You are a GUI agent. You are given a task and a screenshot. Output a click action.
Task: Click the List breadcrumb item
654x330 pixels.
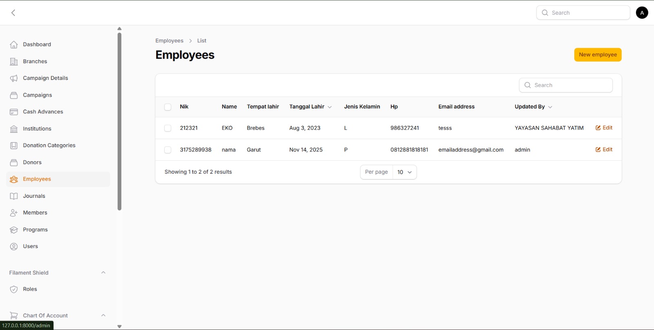pyautogui.click(x=202, y=41)
